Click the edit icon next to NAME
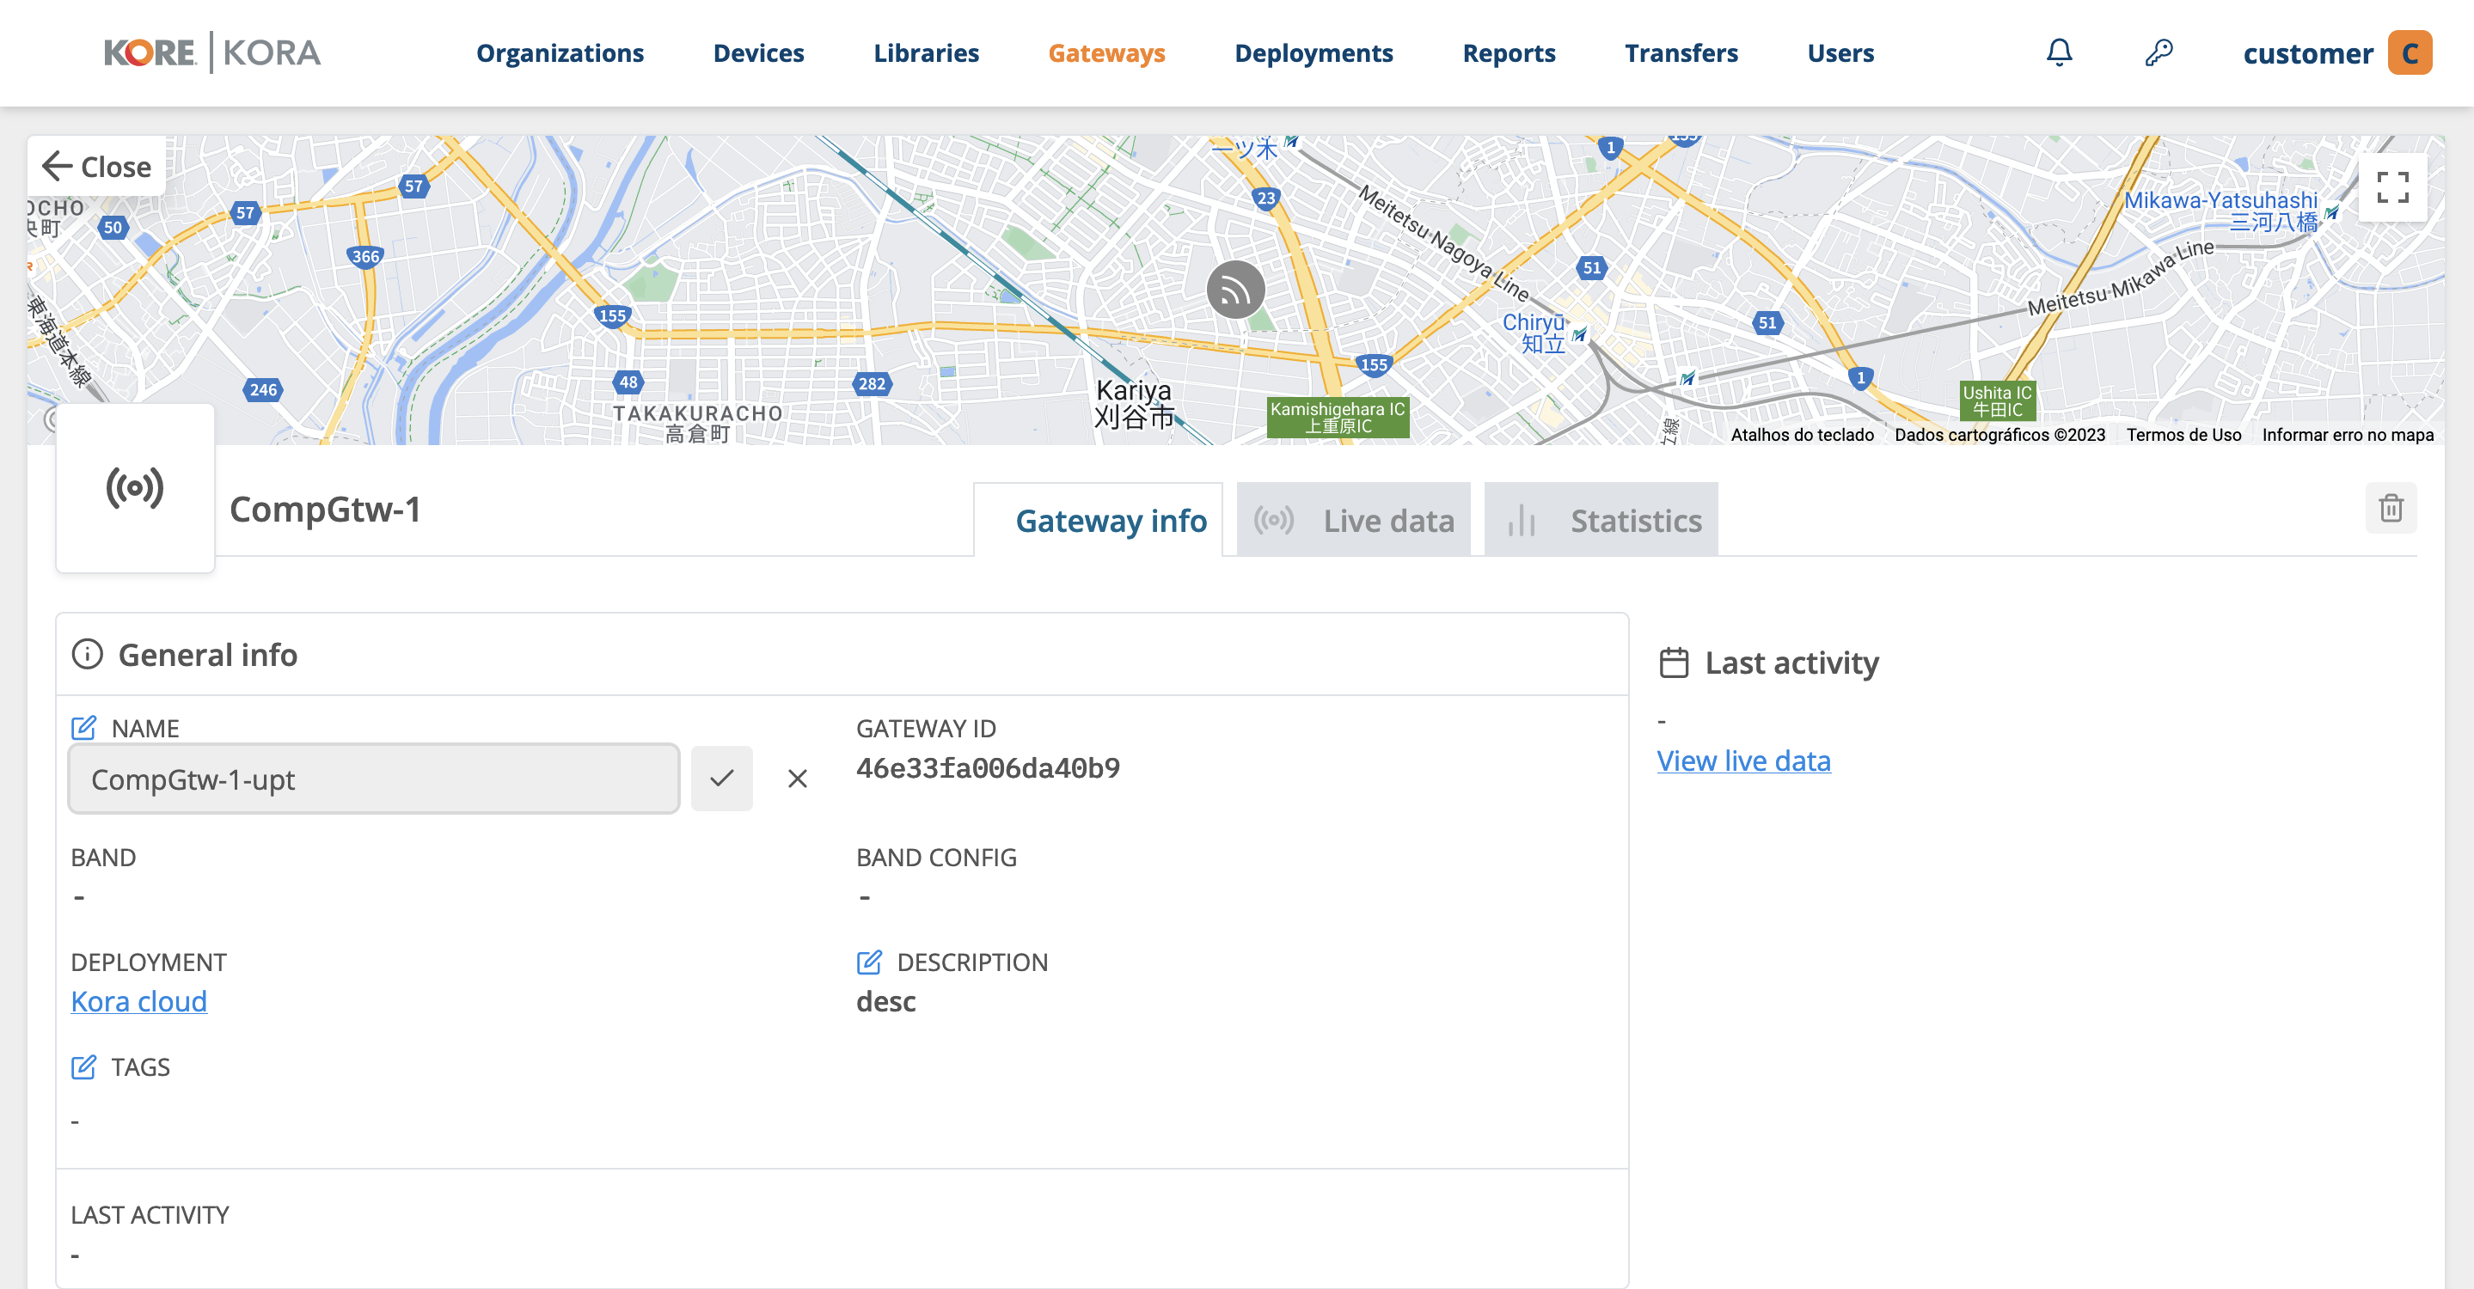 point(83,728)
